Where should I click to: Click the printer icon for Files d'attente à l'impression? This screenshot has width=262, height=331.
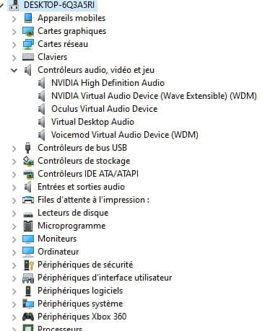pos(28,200)
